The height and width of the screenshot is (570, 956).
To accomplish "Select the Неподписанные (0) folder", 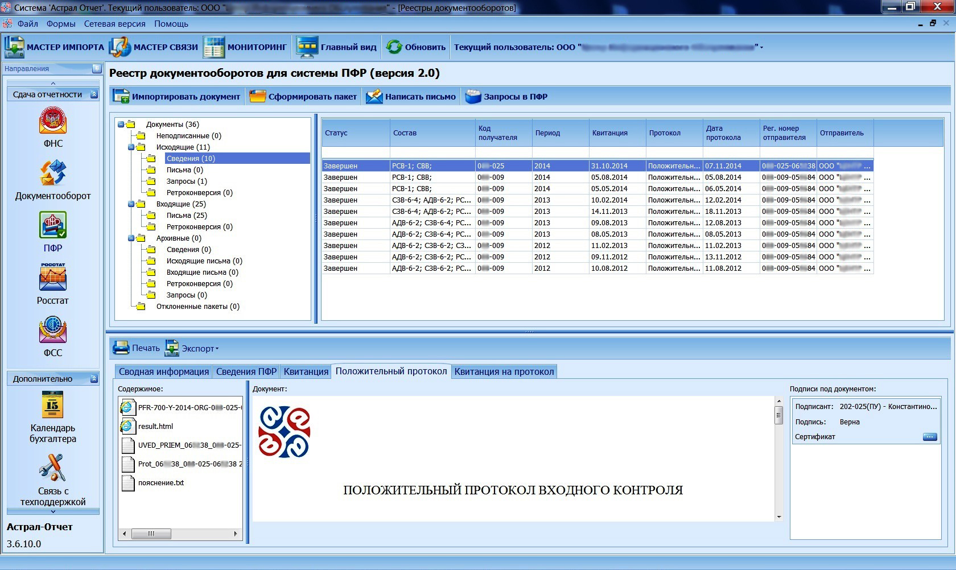I will click(188, 136).
